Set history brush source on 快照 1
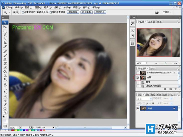The height and width of the screenshot is (137, 183). click(138, 77)
